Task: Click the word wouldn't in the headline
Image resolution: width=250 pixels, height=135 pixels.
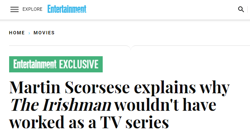Action: (x=147, y=105)
